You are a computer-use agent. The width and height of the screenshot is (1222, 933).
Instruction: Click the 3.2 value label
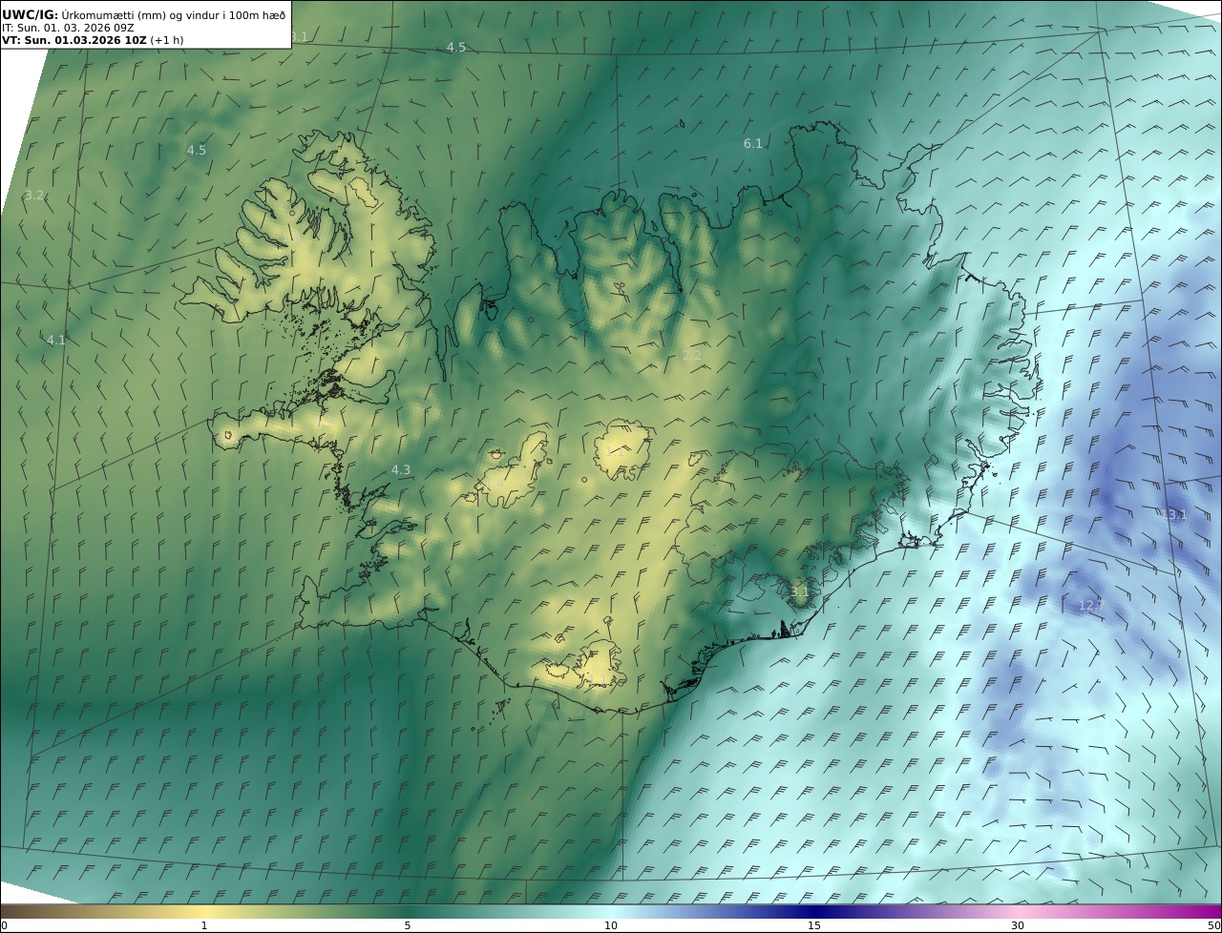coord(34,195)
